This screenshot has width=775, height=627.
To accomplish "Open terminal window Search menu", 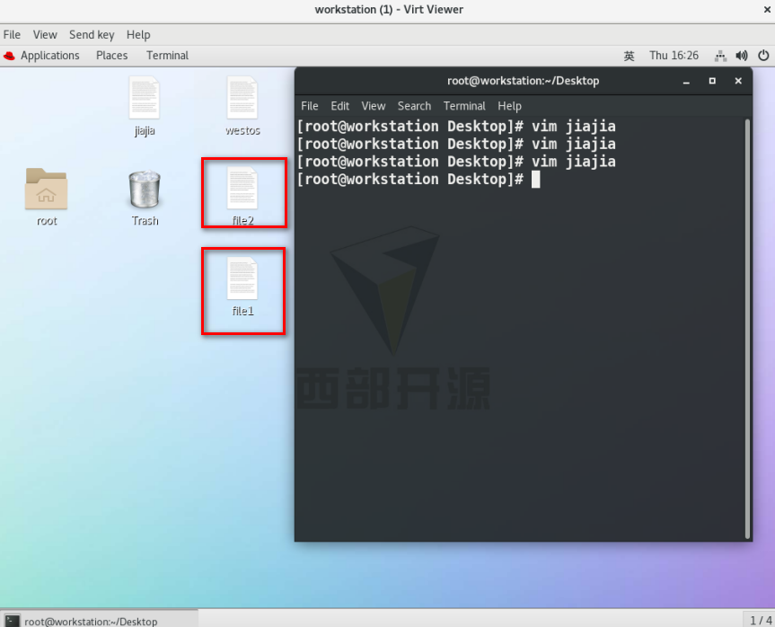I will (x=414, y=106).
